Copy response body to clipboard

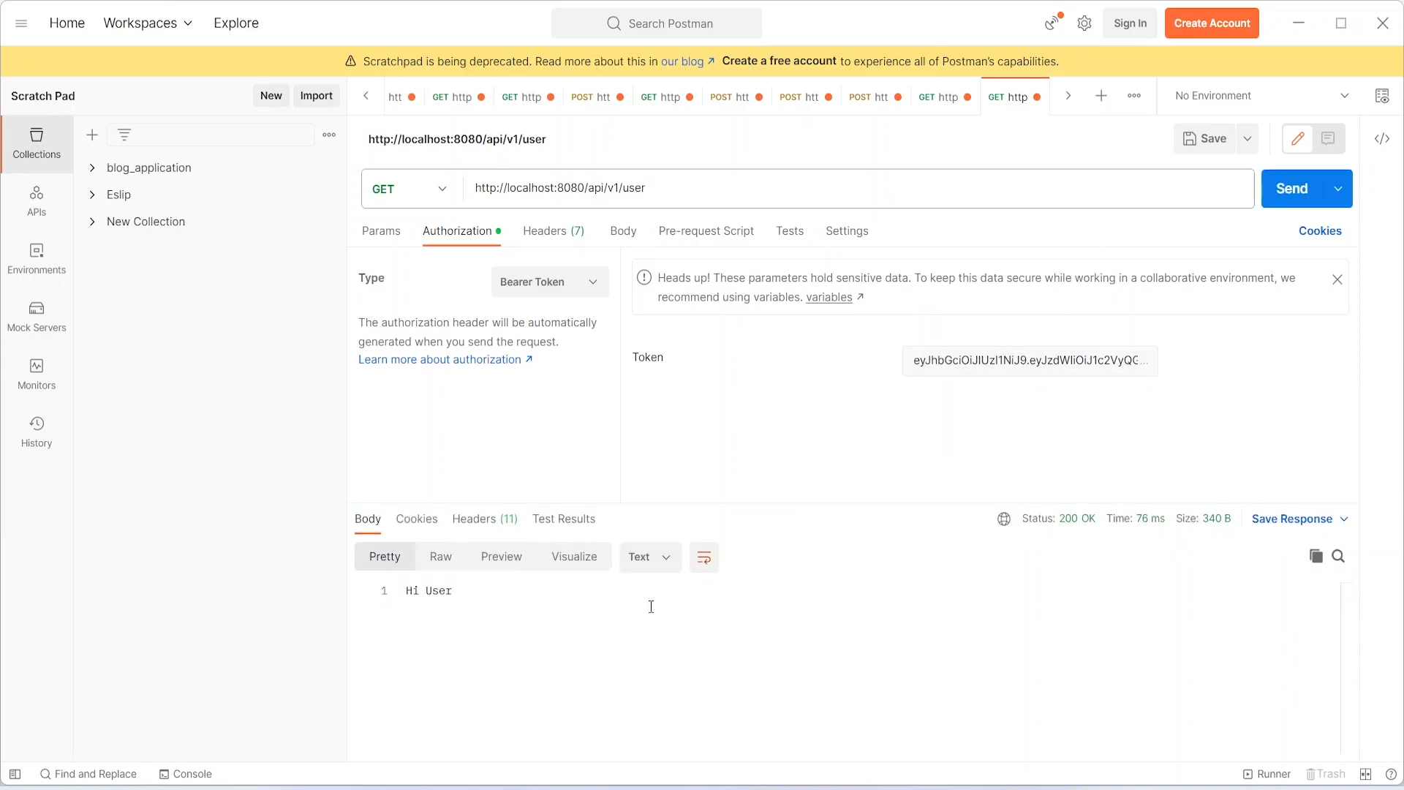click(1316, 556)
